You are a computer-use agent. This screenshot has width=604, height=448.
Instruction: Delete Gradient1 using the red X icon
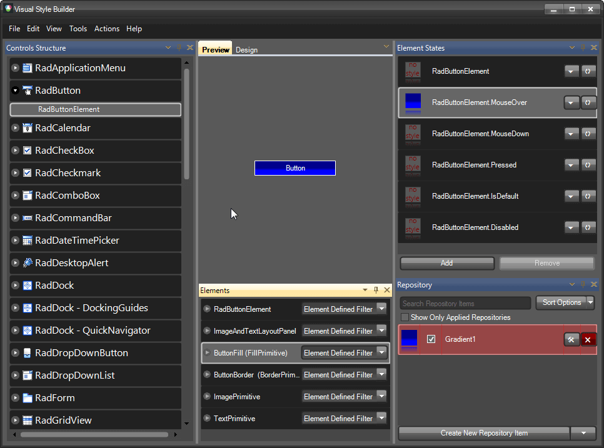[588, 339]
